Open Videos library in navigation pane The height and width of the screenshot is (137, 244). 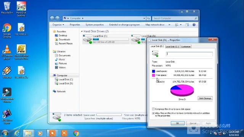tap(62, 68)
